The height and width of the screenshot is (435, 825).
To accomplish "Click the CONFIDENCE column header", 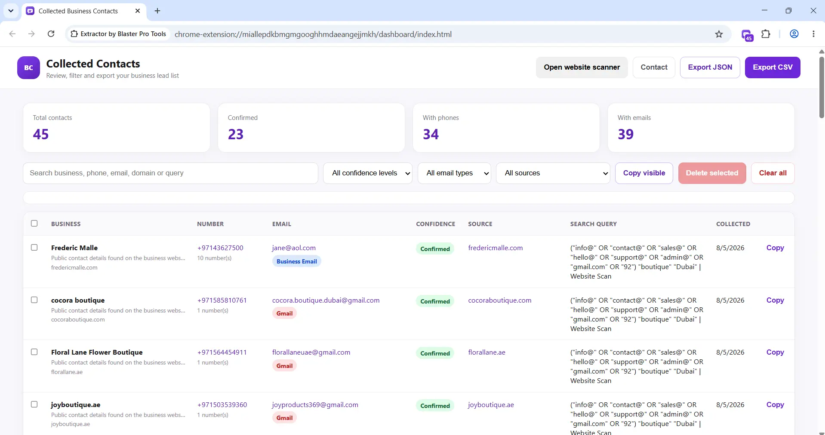I will pos(435,224).
